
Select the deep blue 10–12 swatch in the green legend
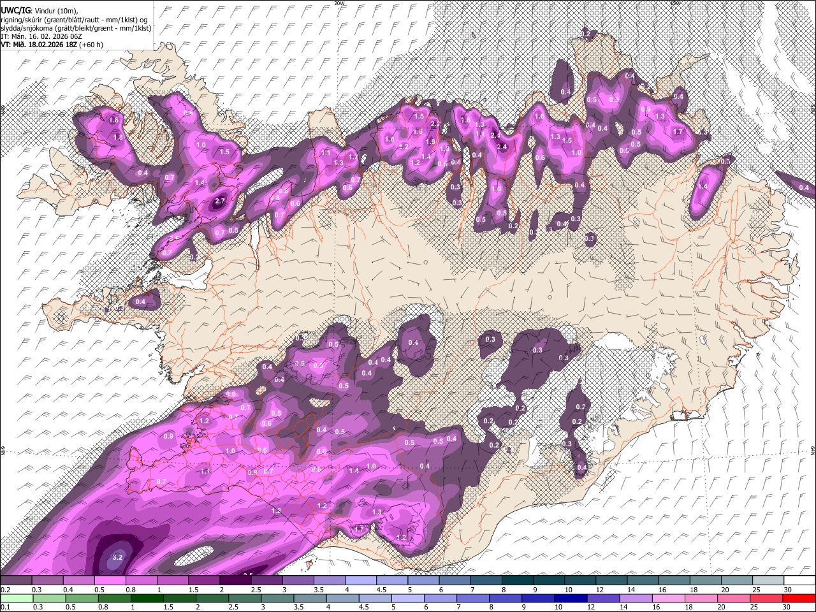click(x=570, y=598)
